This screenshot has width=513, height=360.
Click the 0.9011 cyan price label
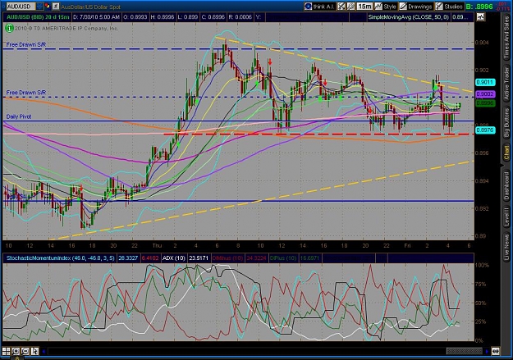point(485,82)
